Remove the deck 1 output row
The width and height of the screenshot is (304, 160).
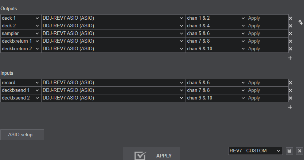coord(291,18)
